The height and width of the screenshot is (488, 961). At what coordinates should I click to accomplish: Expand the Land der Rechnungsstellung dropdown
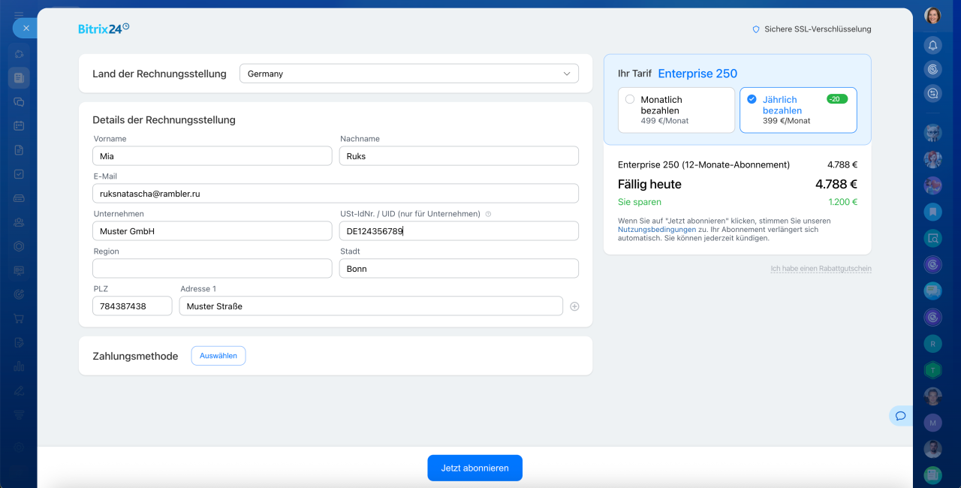(408, 74)
